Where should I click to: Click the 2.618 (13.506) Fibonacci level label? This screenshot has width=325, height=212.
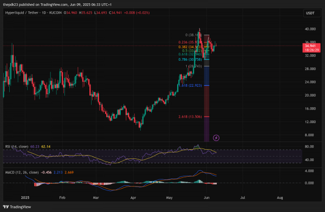pyautogui.click(x=190, y=117)
